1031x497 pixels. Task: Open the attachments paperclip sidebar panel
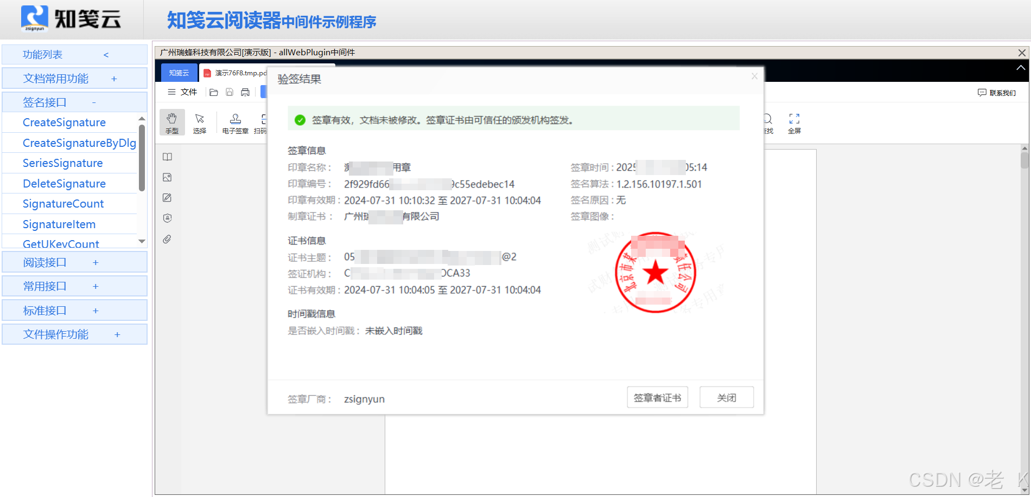coord(167,239)
